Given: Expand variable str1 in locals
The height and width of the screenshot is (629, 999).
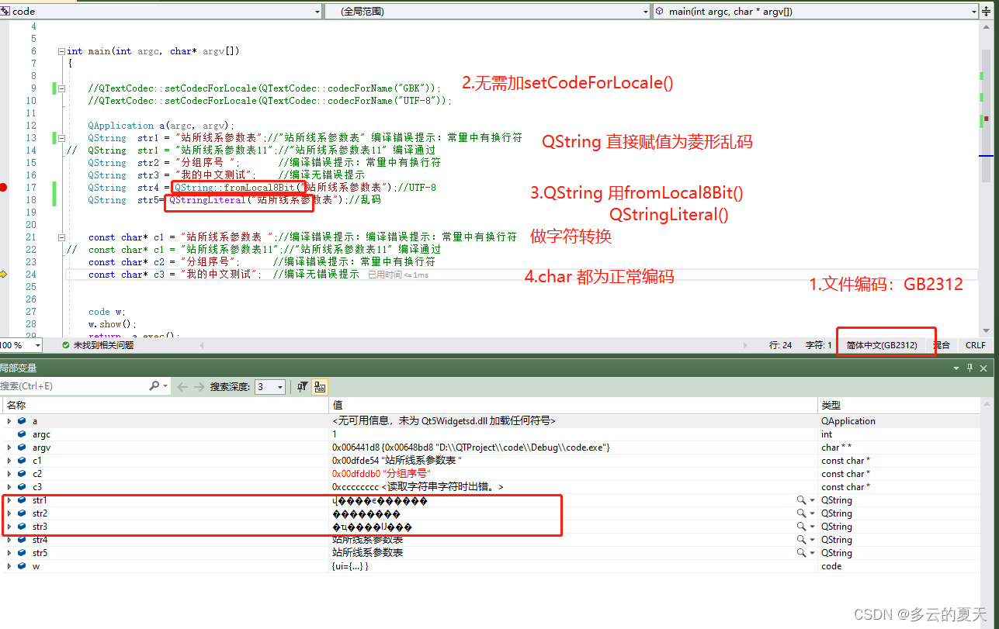Looking at the screenshot, I should pyautogui.click(x=9, y=500).
